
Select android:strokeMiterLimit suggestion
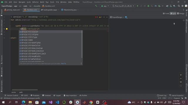tap(50, 54)
